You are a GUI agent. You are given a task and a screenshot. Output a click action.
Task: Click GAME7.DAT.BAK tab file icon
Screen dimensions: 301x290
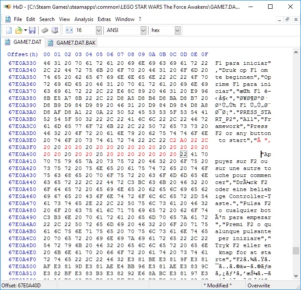[x=50, y=42]
